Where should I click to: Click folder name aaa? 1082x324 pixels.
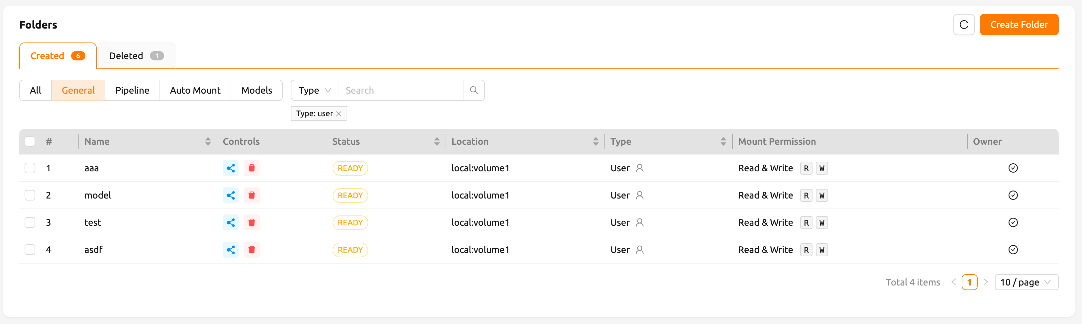pos(92,168)
